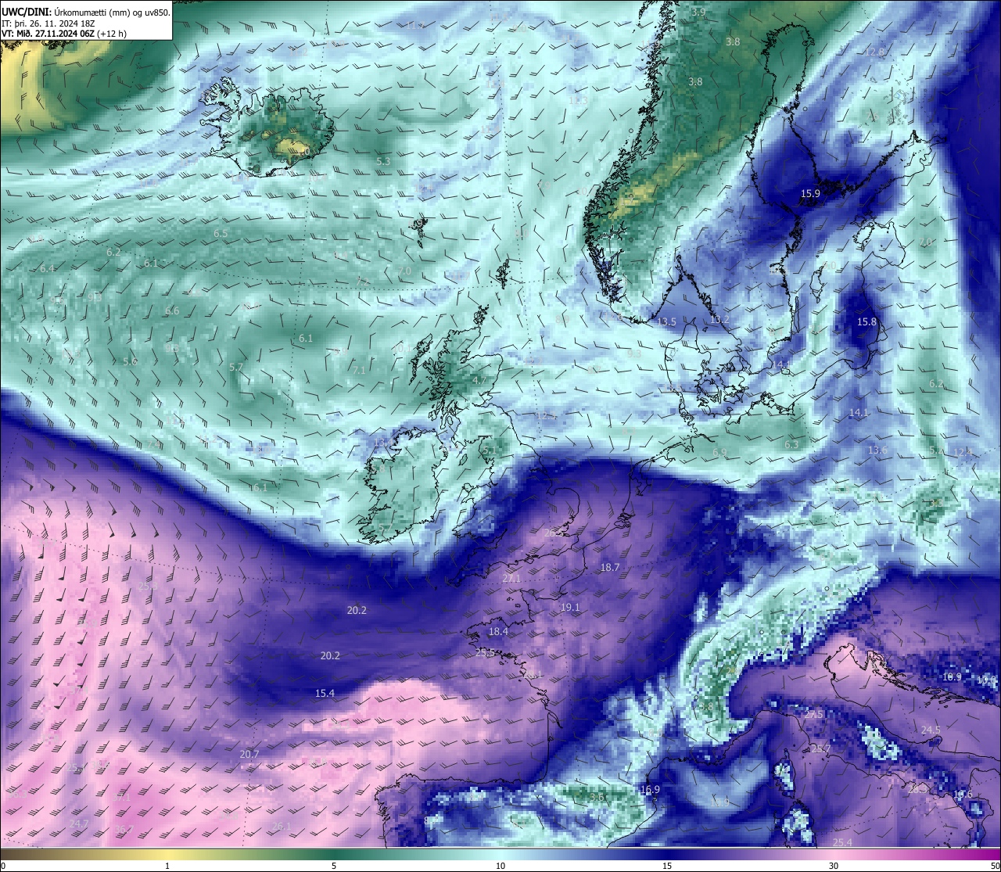Screen dimensions: 1001x872
Task: Select the 6.4 value label
Action: (x=47, y=268)
